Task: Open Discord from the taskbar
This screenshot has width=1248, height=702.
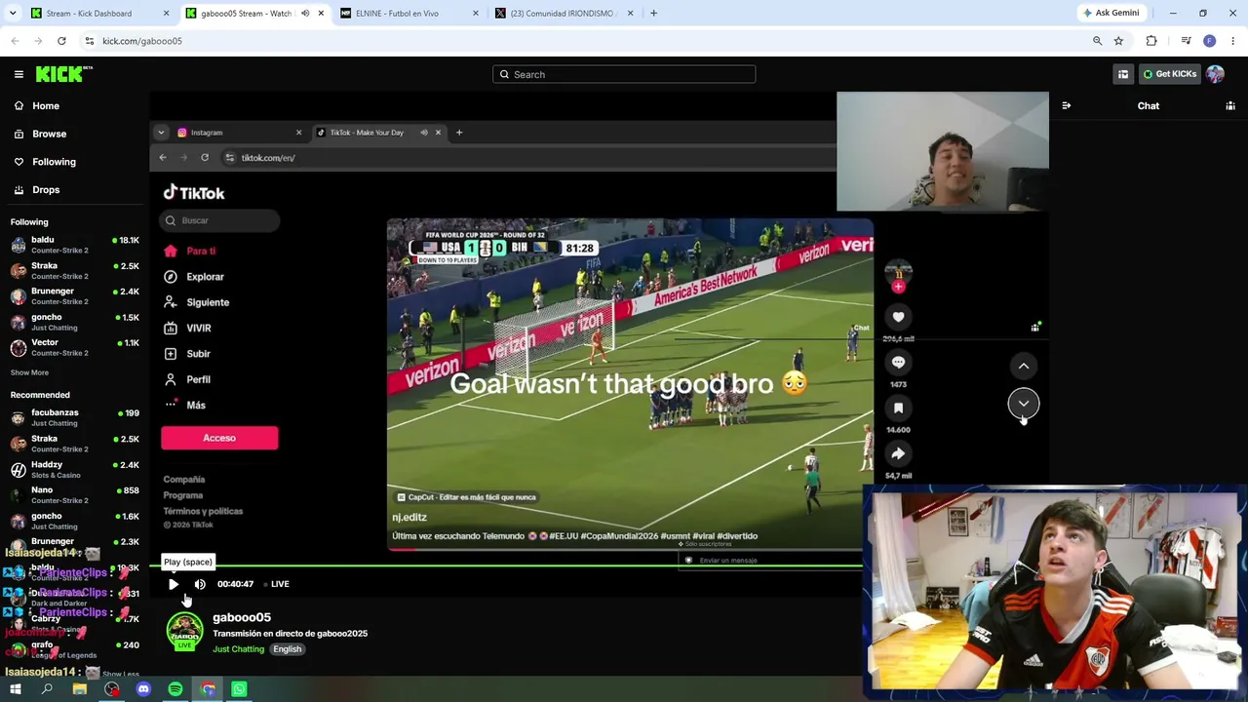Action: click(143, 689)
